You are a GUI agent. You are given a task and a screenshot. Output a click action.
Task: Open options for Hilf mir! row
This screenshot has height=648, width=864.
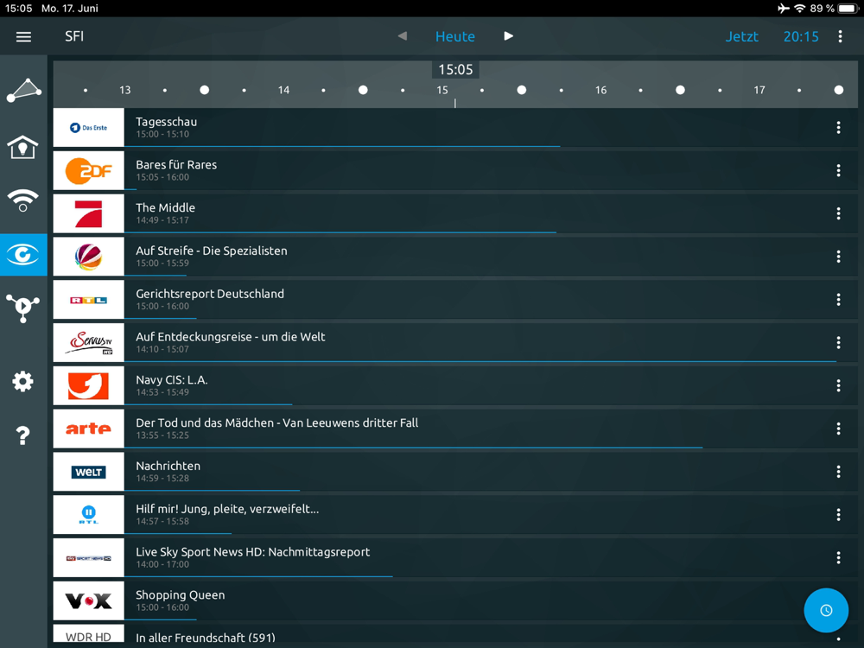pyautogui.click(x=838, y=514)
